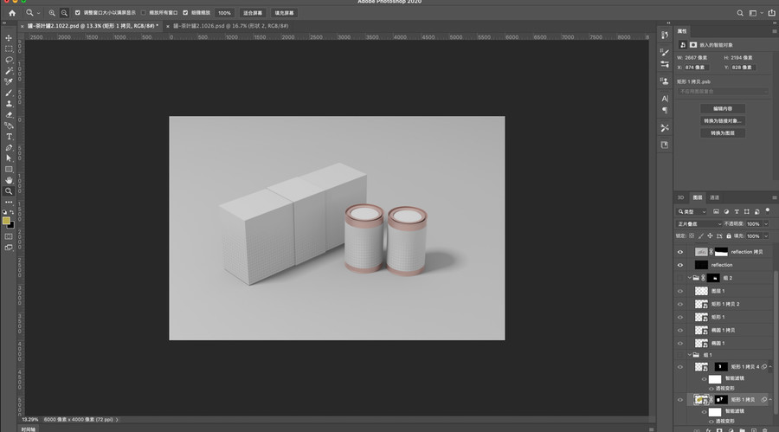779x432 pixels.
Task: Select the 属性 properties panel tab
Action: click(682, 31)
